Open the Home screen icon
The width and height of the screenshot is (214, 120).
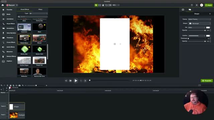click(x=3, y=5)
